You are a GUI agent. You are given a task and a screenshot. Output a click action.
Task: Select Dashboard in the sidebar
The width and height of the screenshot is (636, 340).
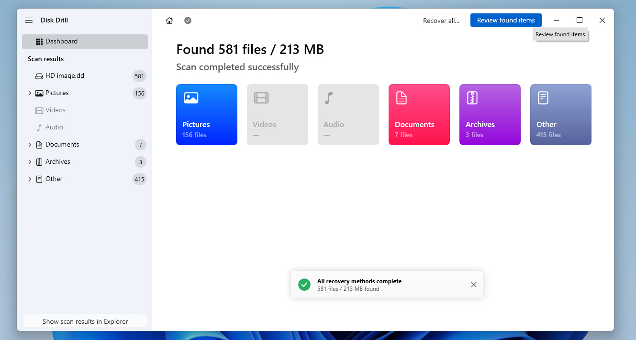click(85, 42)
